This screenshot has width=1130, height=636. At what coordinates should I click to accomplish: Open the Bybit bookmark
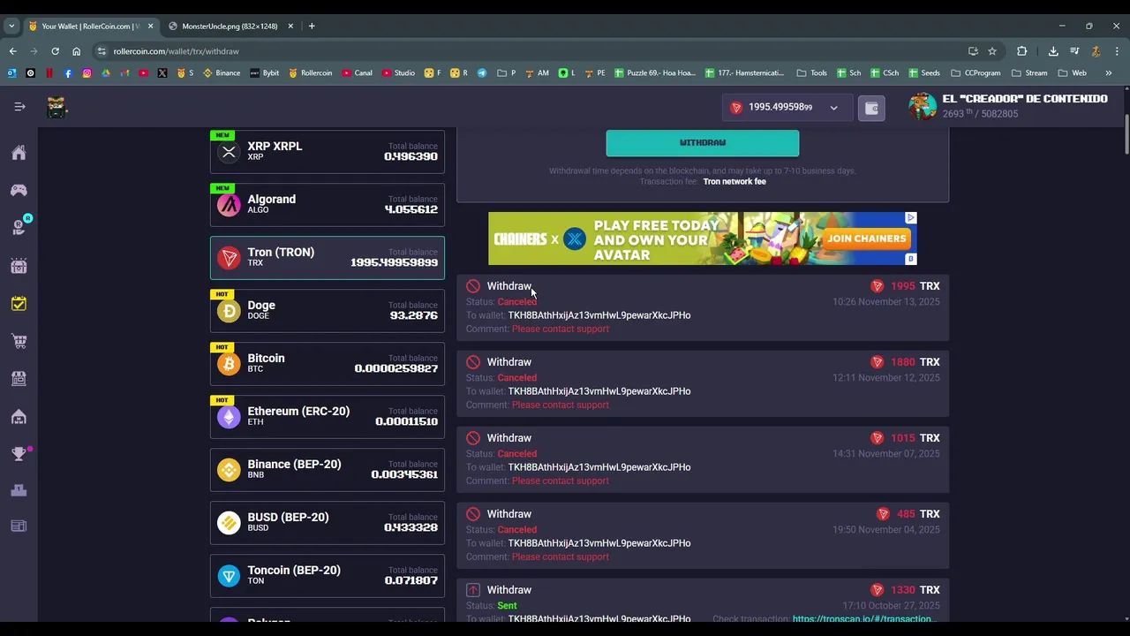click(x=265, y=72)
